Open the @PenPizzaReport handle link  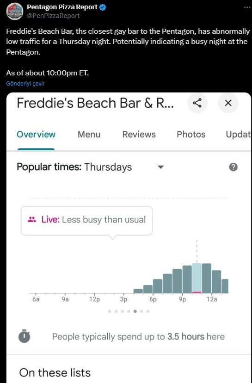coord(53,16)
